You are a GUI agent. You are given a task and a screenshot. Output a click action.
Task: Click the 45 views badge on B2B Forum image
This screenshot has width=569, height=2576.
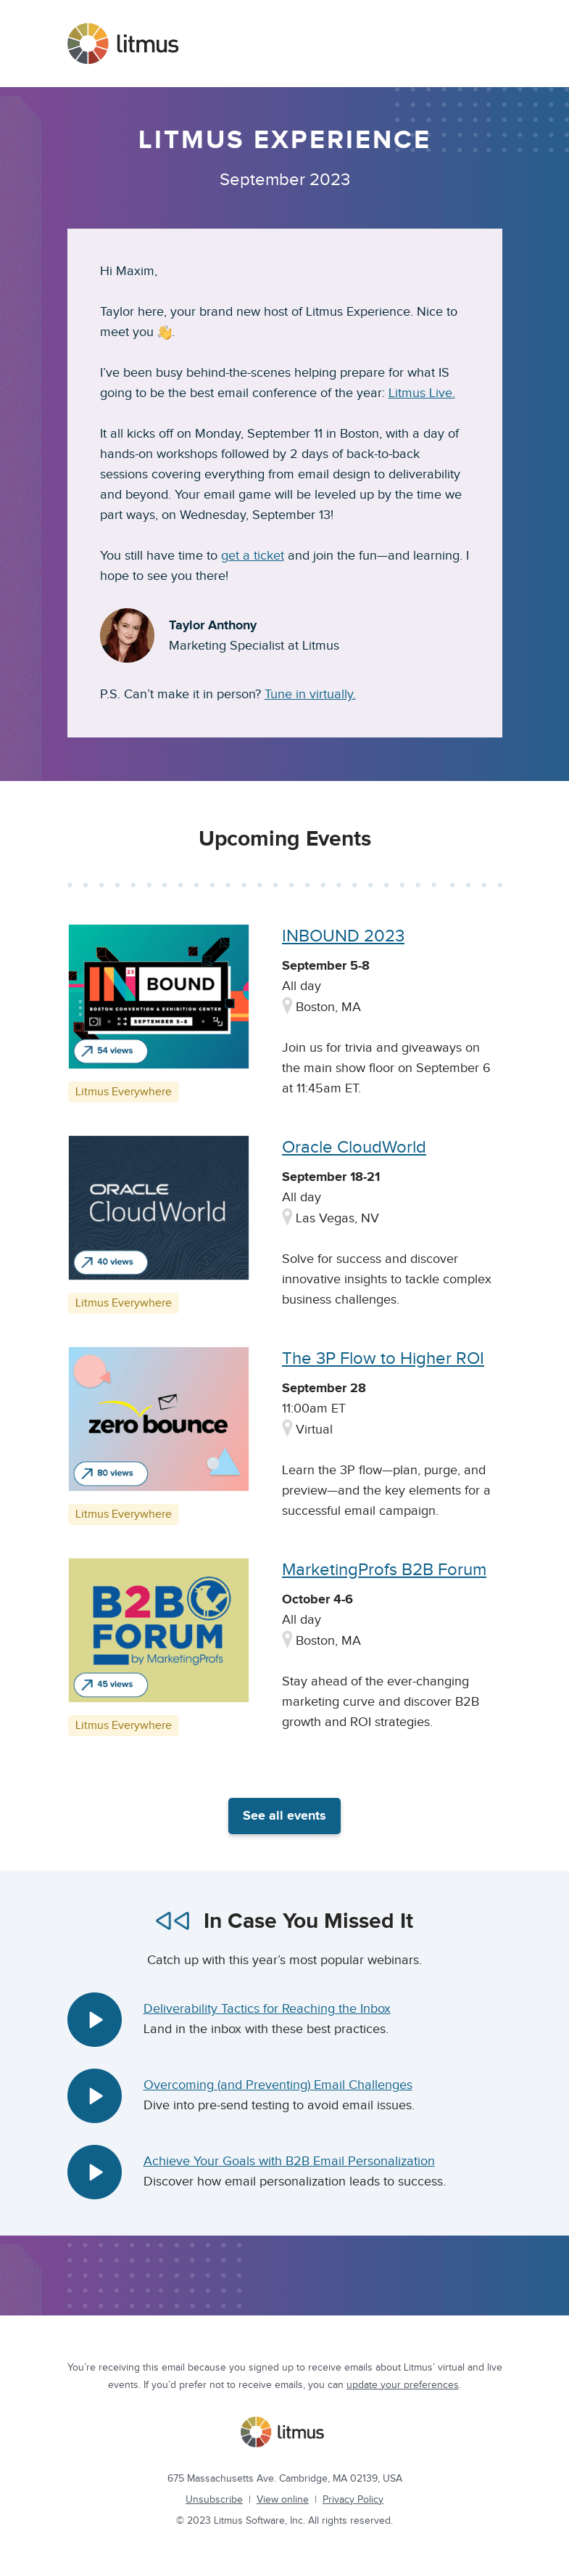(x=111, y=1683)
